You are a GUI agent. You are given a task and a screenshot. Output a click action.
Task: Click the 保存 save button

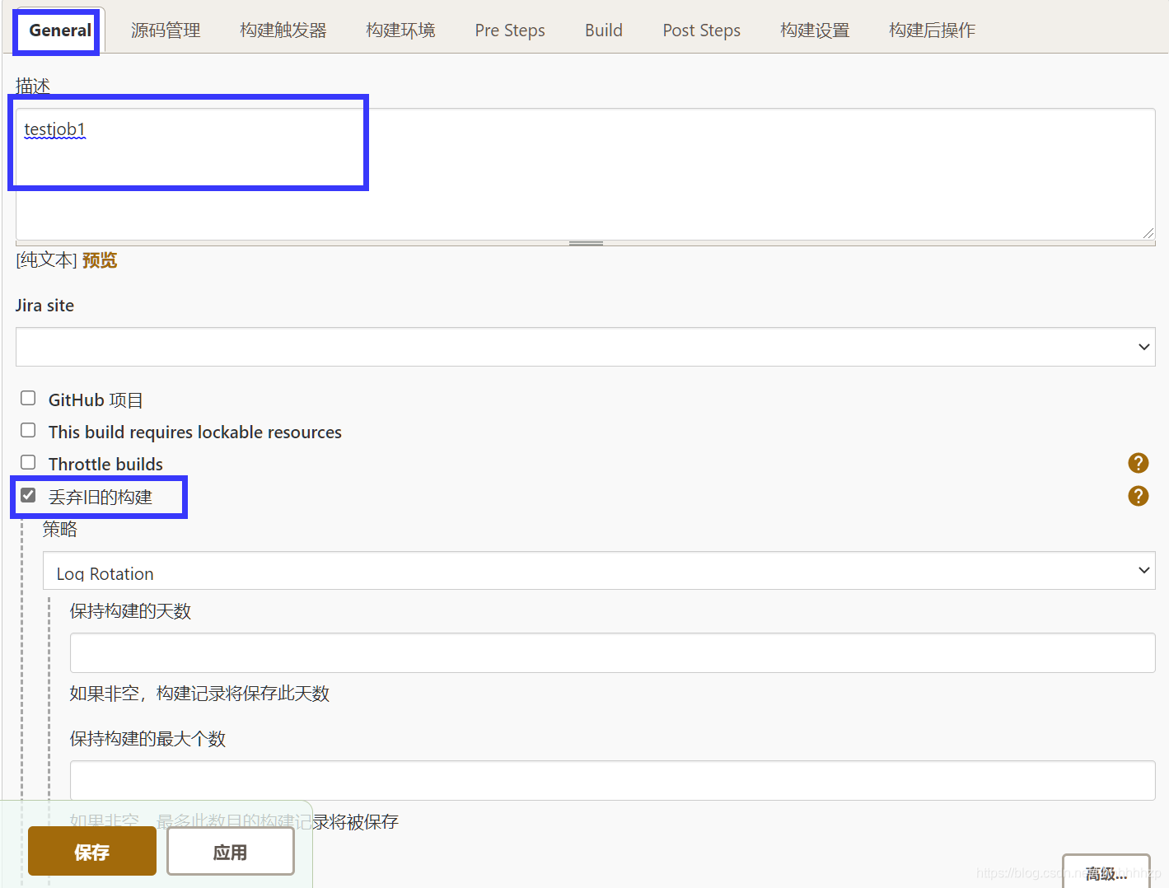[x=92, y=852]
